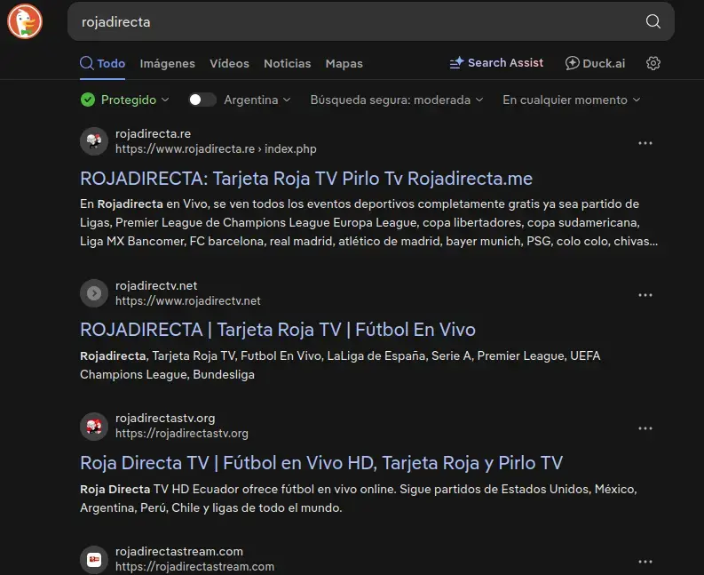The width and height of the screenshot is (704, 575).
Task: Click the rojadirectastream.com site favicon
Action: point(94,559)
